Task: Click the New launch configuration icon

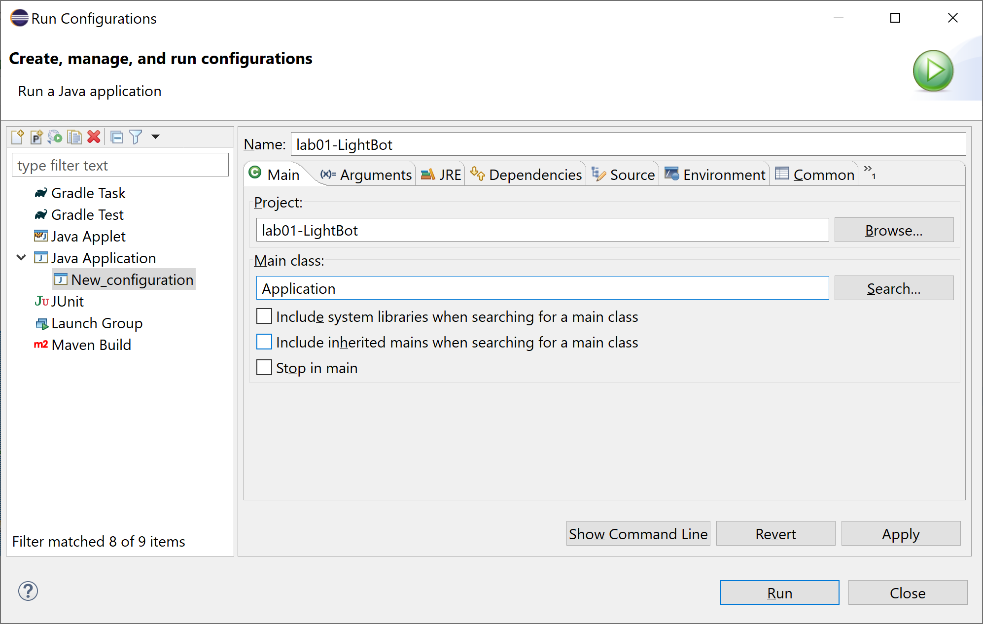Action: pos(18,137)
